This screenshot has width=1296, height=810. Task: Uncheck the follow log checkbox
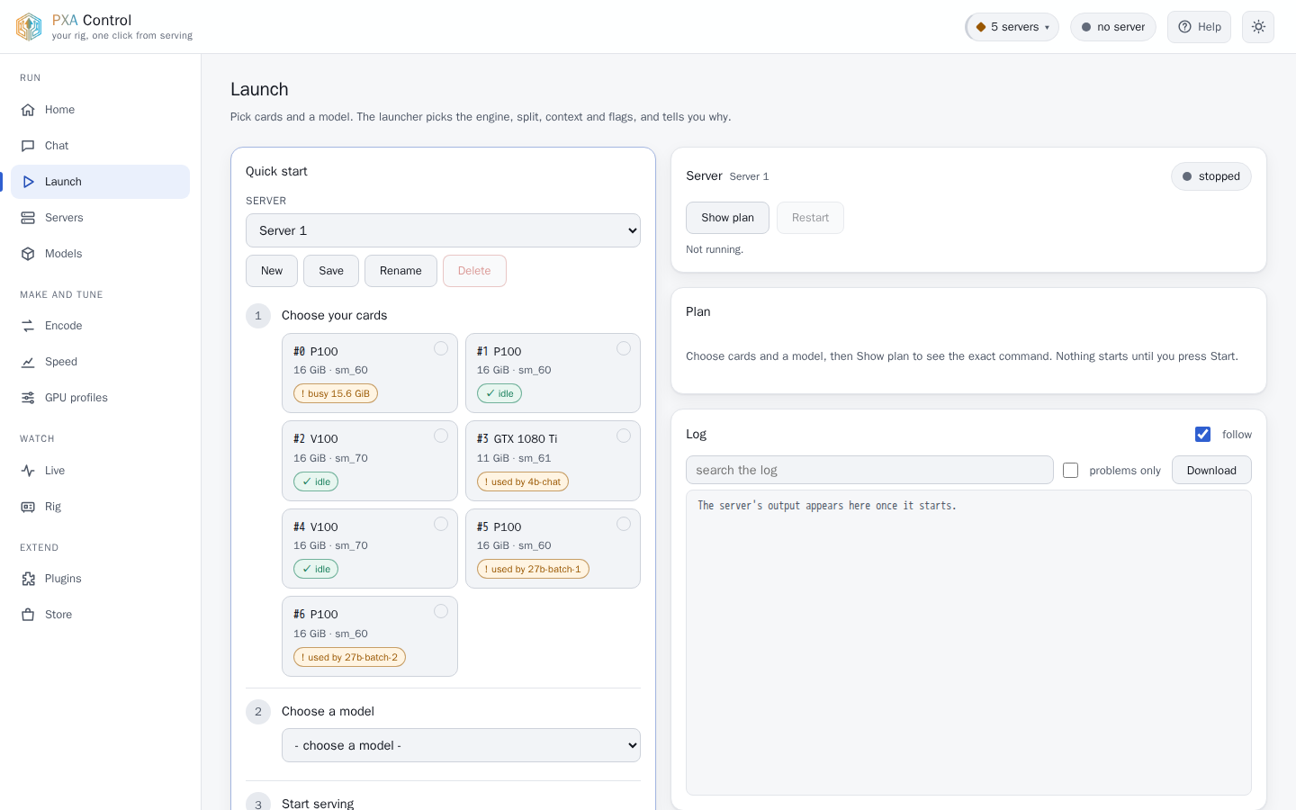[x=1202, y=435]
